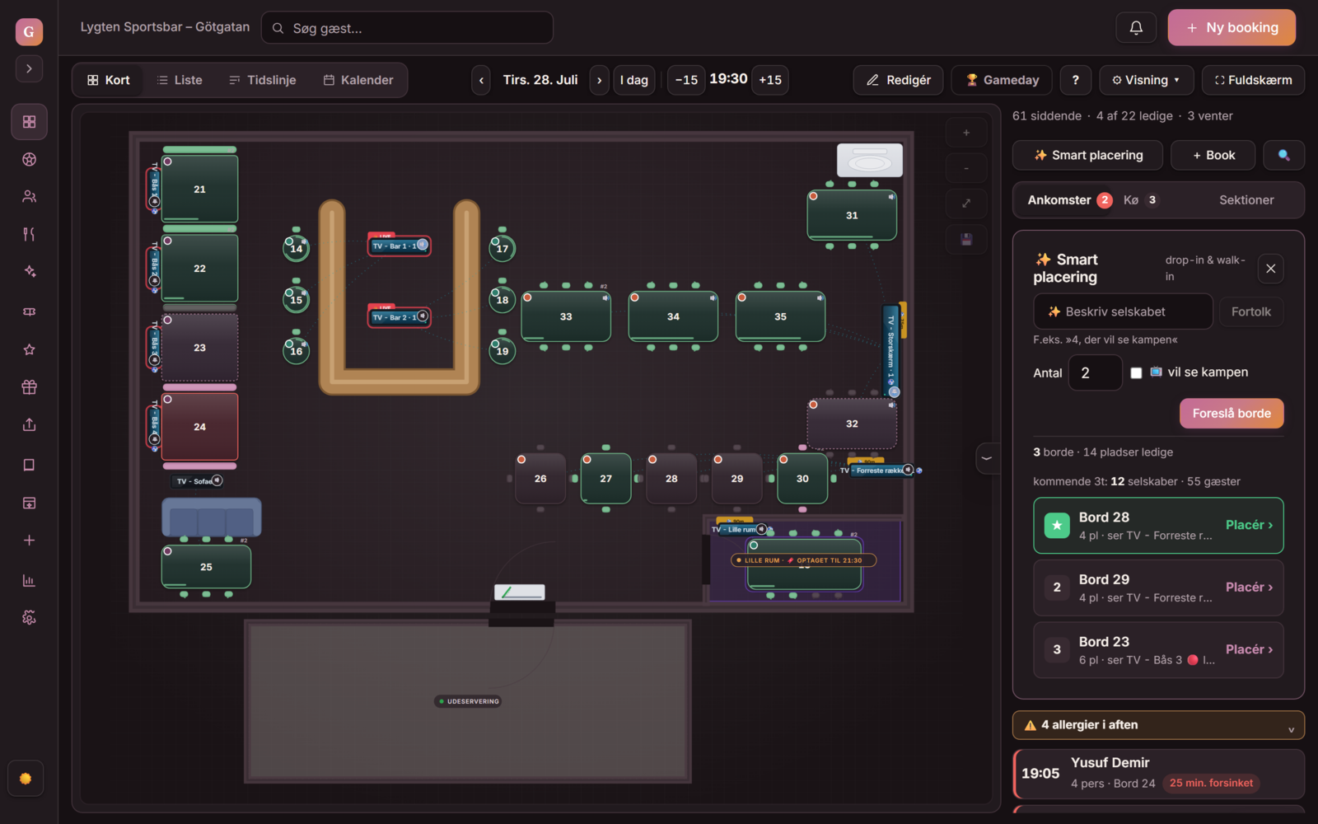The width and height of the screenshot is (1318, 824).
Task: Click the Fortolk button
Action: pyautogui.click(x=1251, y=311)
